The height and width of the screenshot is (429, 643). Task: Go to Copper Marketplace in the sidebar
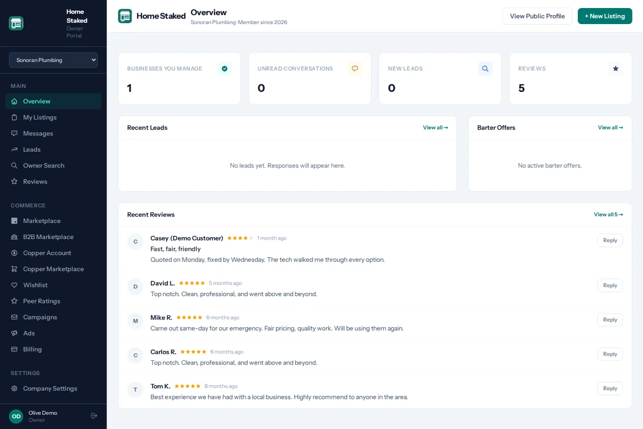pos(53,269)
